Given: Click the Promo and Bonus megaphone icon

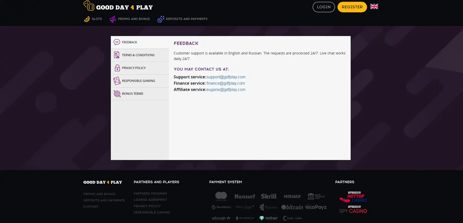Looking at the screenshot, I should tap(113, 19).
